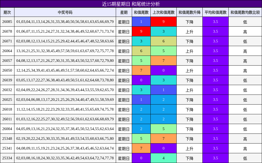
Task: Select the orange cell showing 7 for period 26050
Action: pyautogui.click(x=141, y=70)
